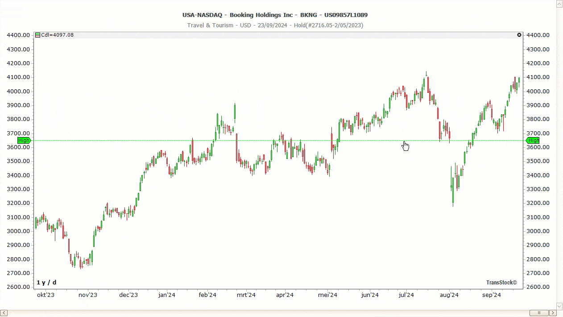Toggle the right High line marker
563x317 pixels.
[x=534, y=140]
